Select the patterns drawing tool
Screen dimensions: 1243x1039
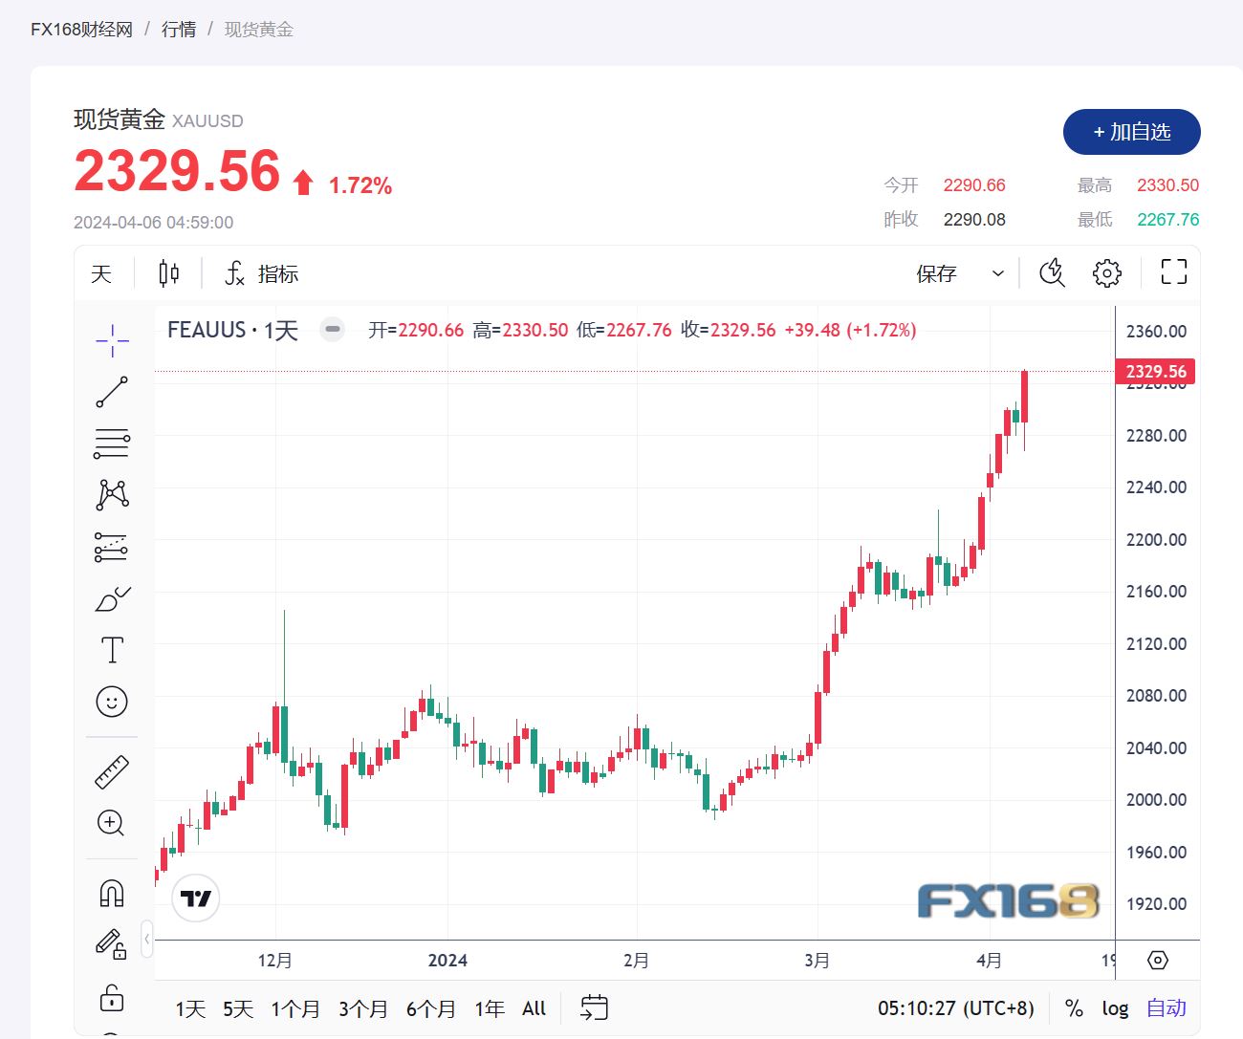click(x=112, y=493)
